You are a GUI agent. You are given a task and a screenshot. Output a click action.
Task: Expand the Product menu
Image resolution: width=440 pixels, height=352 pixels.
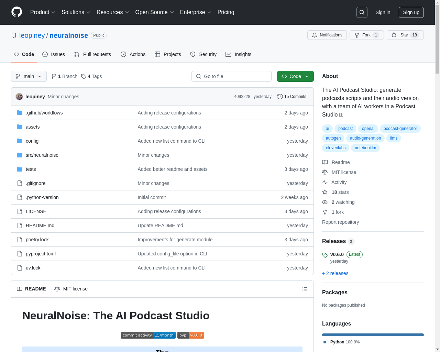[43, 12]
